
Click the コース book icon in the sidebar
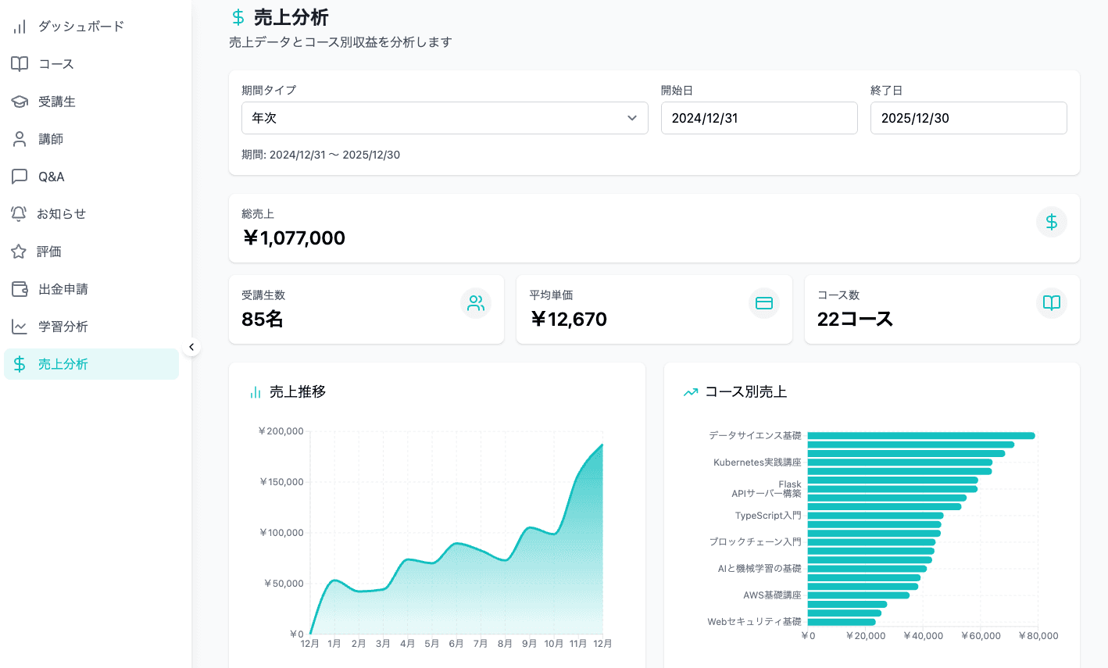20,63
